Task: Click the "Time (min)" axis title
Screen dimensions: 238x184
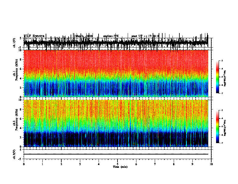Action: [120, 167]
